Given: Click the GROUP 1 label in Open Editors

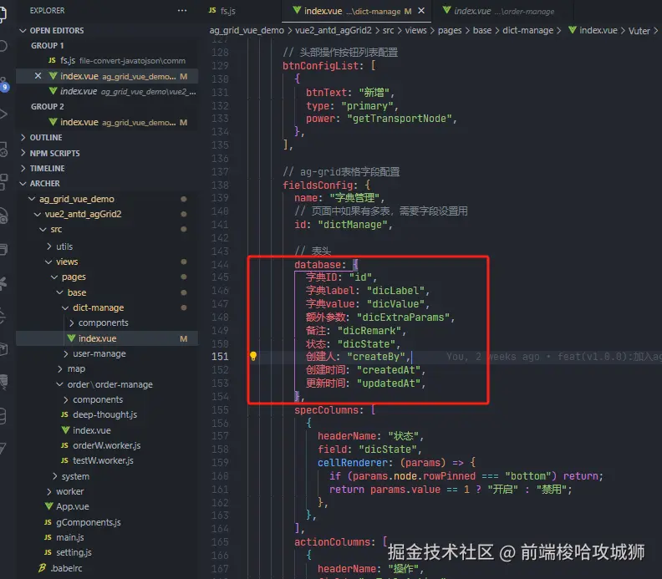Looking at the screenshot, I should coord(48,46).
